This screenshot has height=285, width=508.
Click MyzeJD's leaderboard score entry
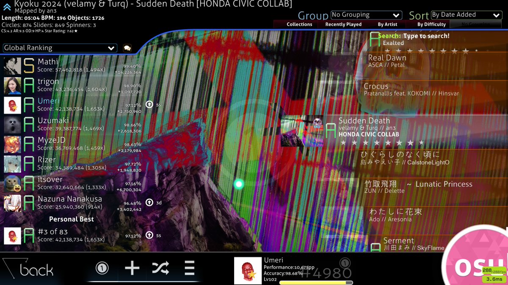coord(73,144)
